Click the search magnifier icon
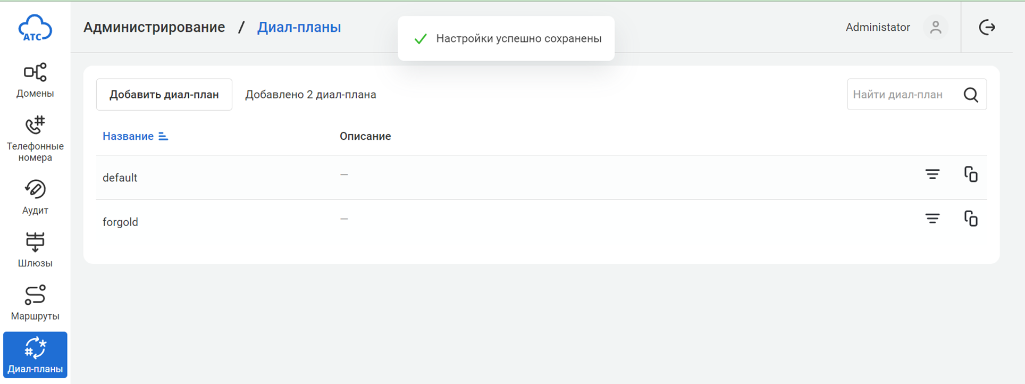This screenshot has height=384, width=1025. (x=971, y=95)
